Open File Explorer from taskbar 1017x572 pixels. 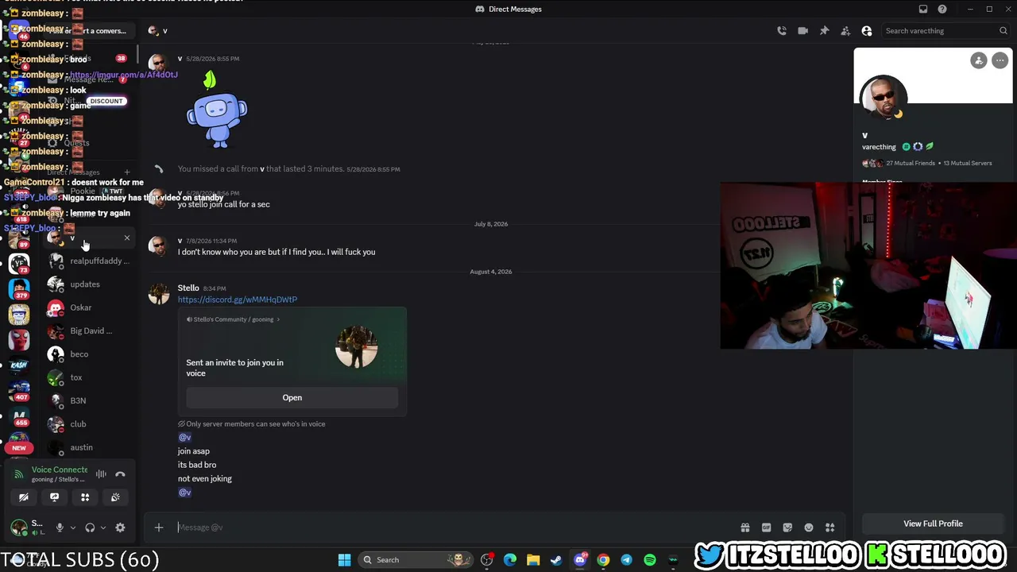[x=533, y=560]
